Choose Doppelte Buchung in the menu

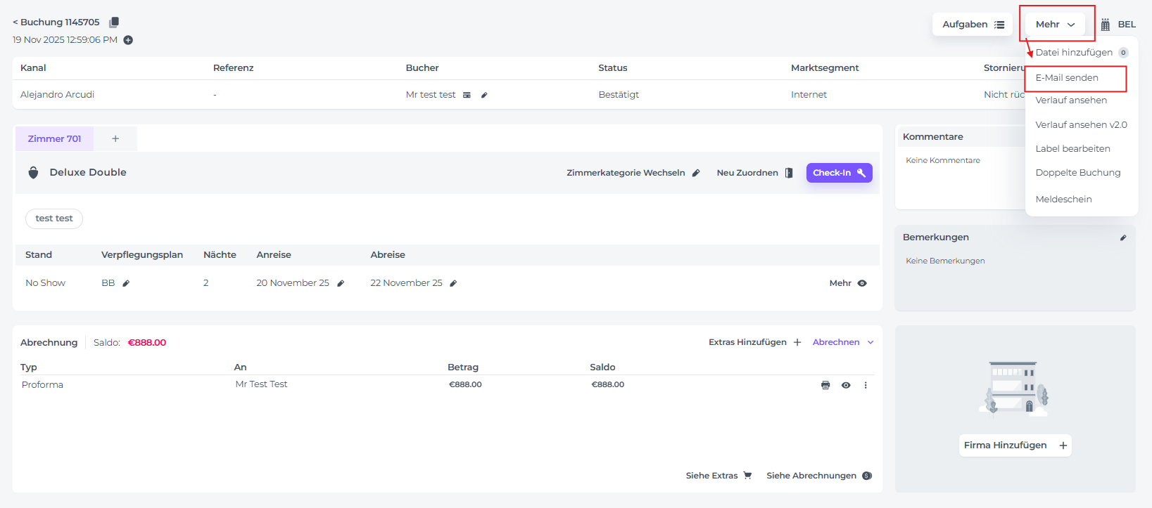(x=1077, y=173)
